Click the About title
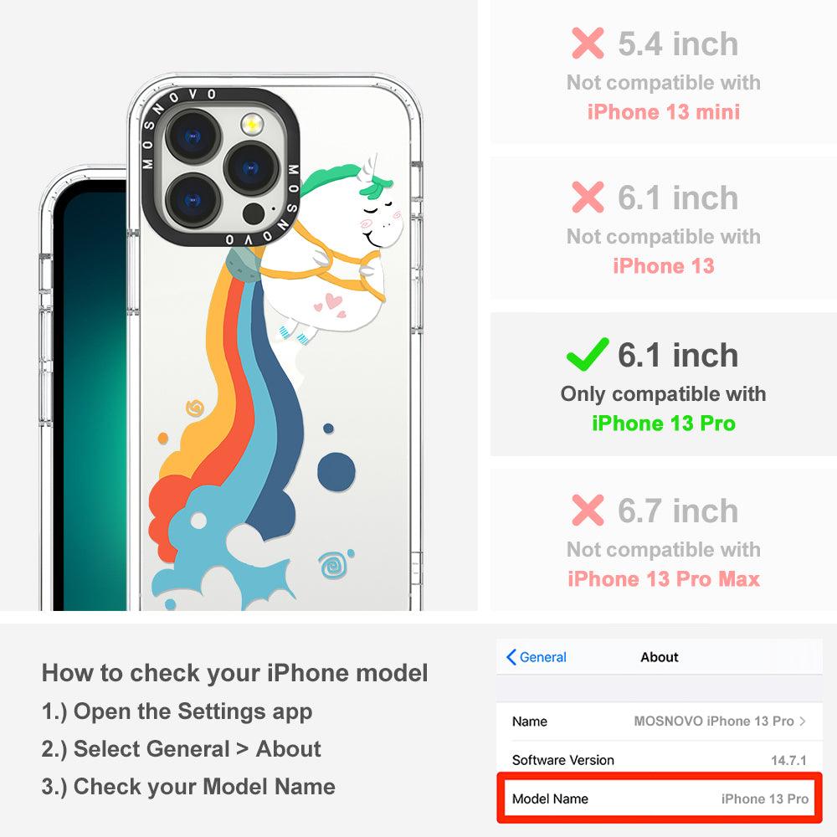The height and width of the screenshot is (837, 837). [660, 657]
